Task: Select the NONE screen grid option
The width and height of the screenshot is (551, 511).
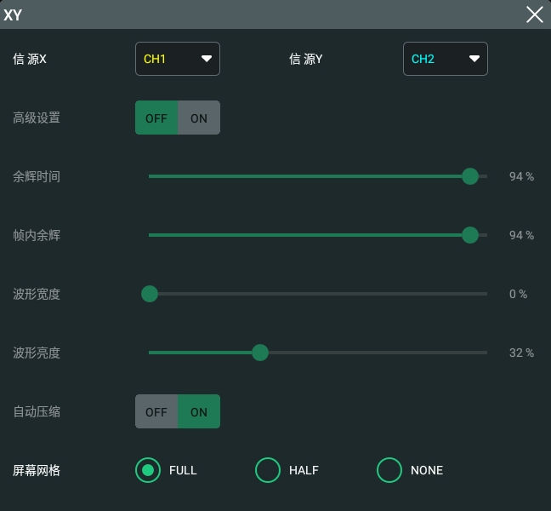Action: coord(389,470)
